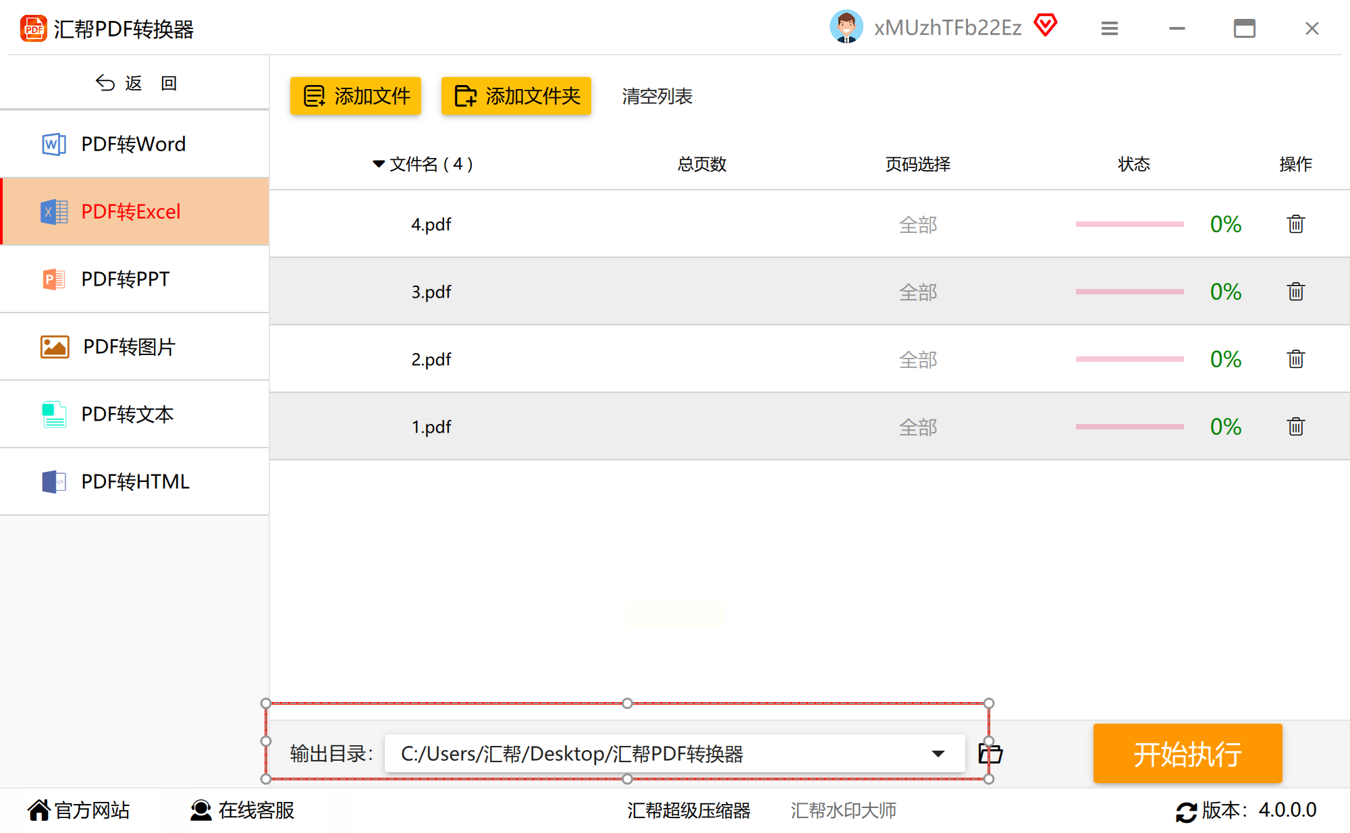This screenshot has width=1350, height=833.
Task: Delete 4.pdf with its trash icon
Action: [x=1295, y=224]
